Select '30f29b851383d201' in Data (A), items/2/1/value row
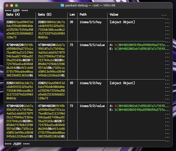The width and height of the screenshot is (176, 151). pos(20,75)
